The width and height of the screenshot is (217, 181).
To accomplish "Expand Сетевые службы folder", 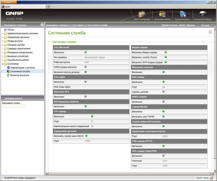I will (3, 45).
